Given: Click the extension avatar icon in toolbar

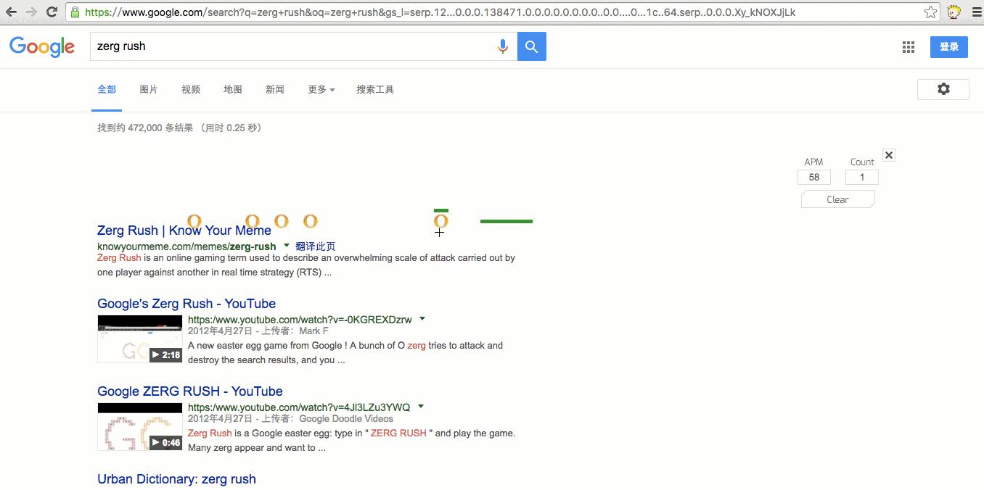Looking at the screenshot, I should pos(954,12).
